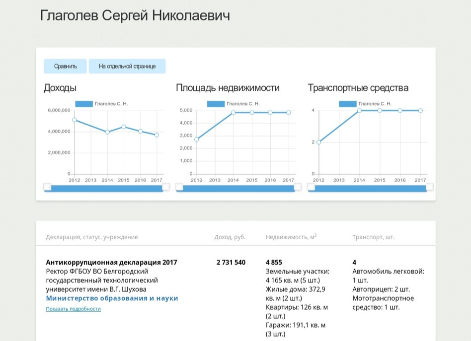Open charts via На отдельной странице button

click(x=127, y=66)
